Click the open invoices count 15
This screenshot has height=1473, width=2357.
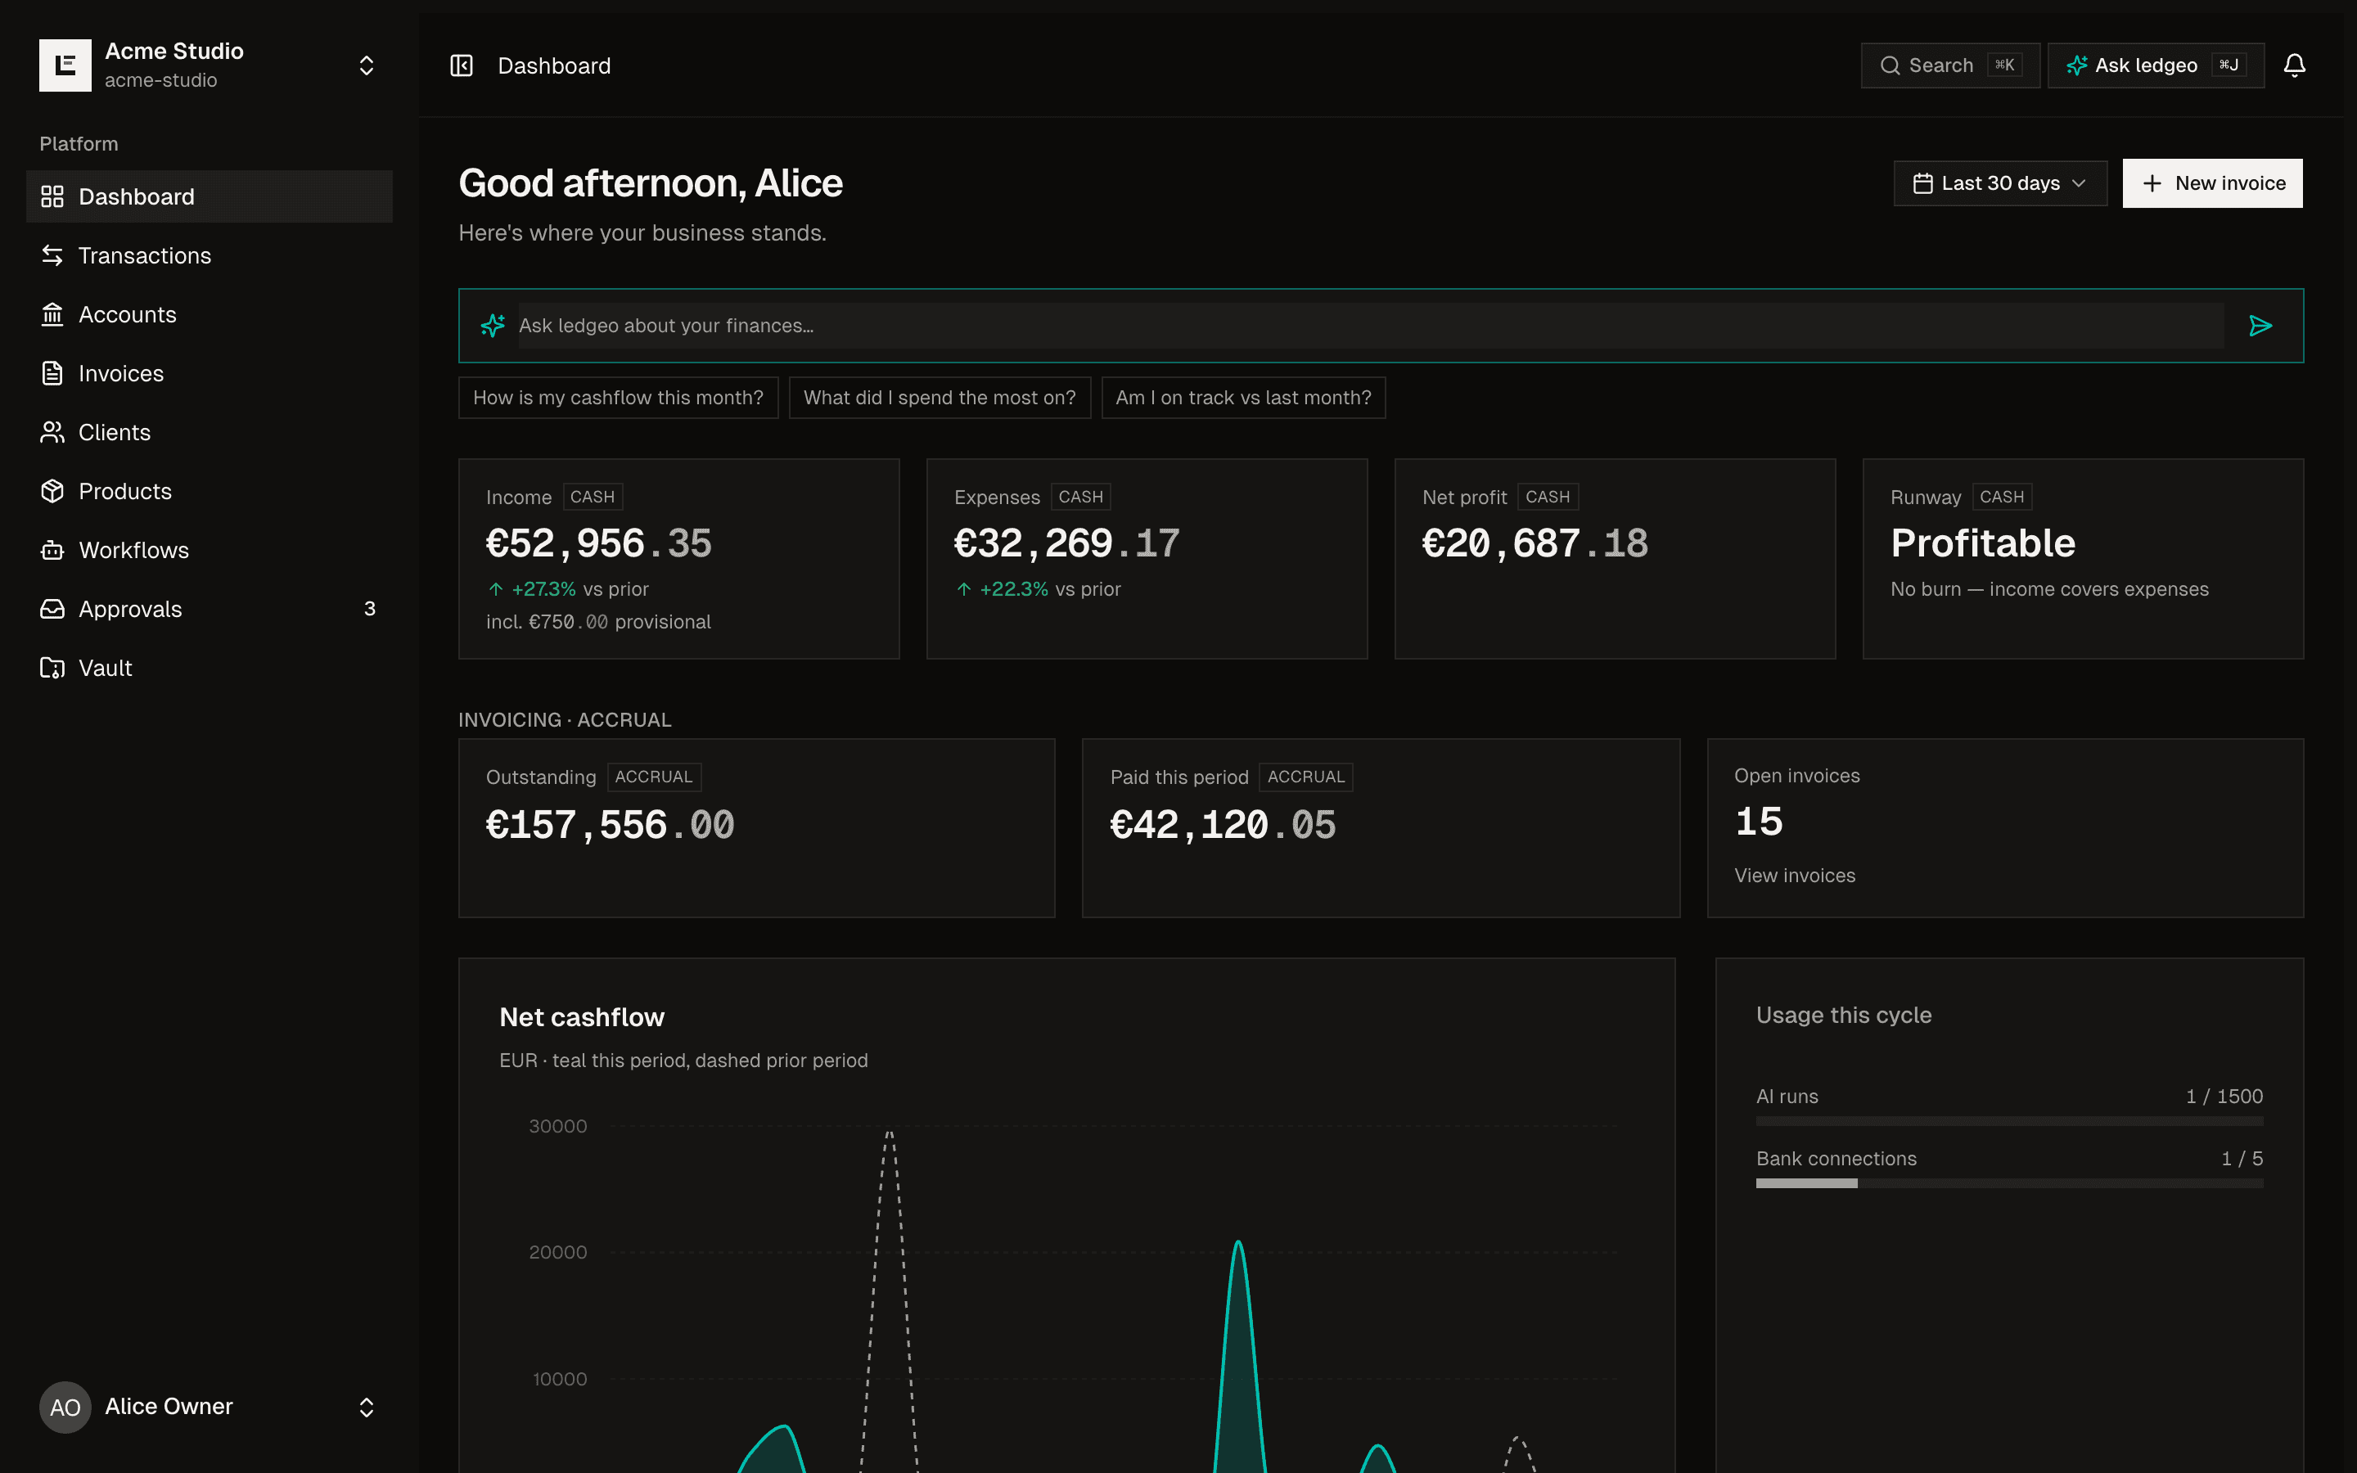click(x=1759, y=822)
